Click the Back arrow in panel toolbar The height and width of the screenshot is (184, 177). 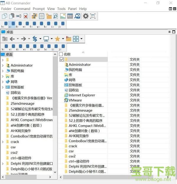pyautogui.click(x=12, y=39)
